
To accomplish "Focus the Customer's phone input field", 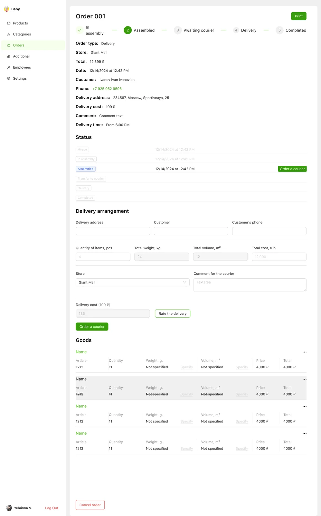I will tap(269, 231).
